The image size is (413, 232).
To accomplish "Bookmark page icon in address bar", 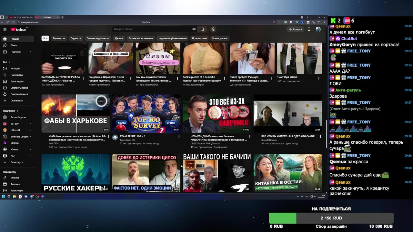I will coord(274,22).
